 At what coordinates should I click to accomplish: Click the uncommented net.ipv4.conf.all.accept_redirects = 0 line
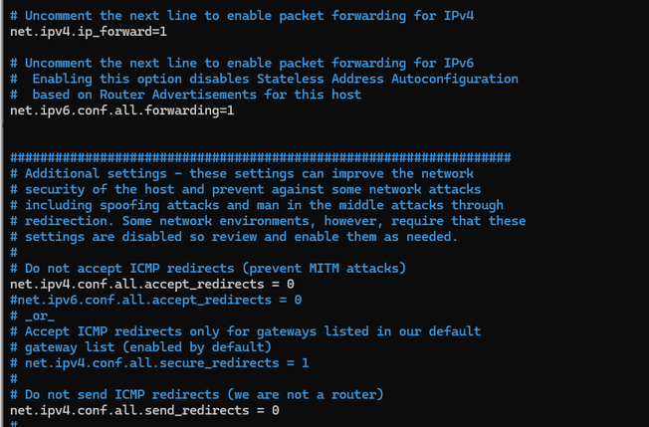click(x=151, y=284)
